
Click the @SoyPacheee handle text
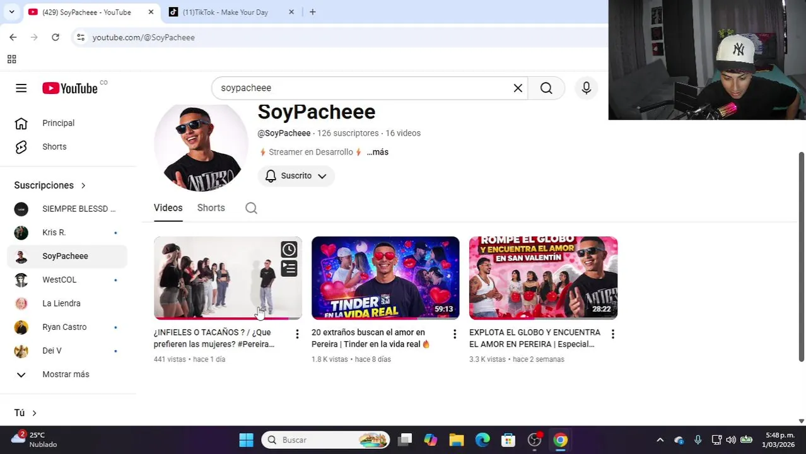click(284, 133)
